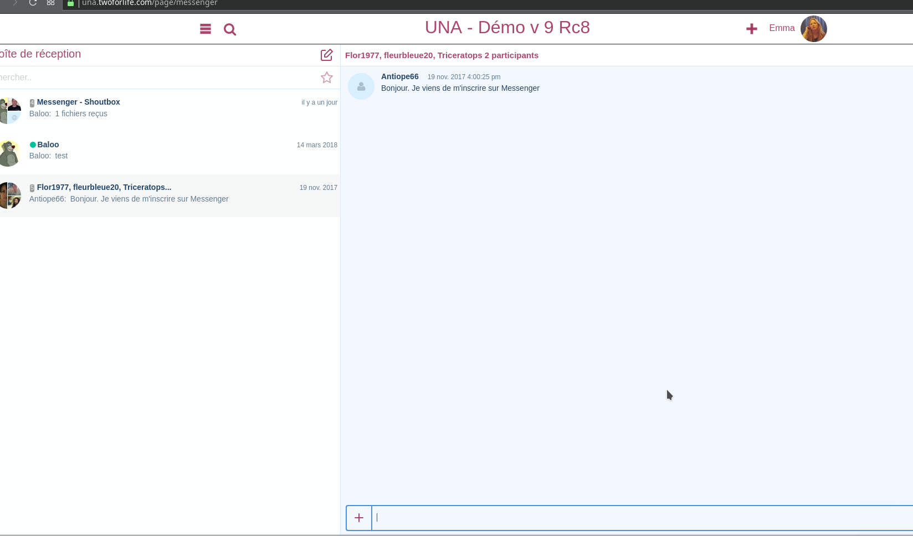913x536 pixels.
Task: Click the plus create icon in header
Action: coord(751,29)
